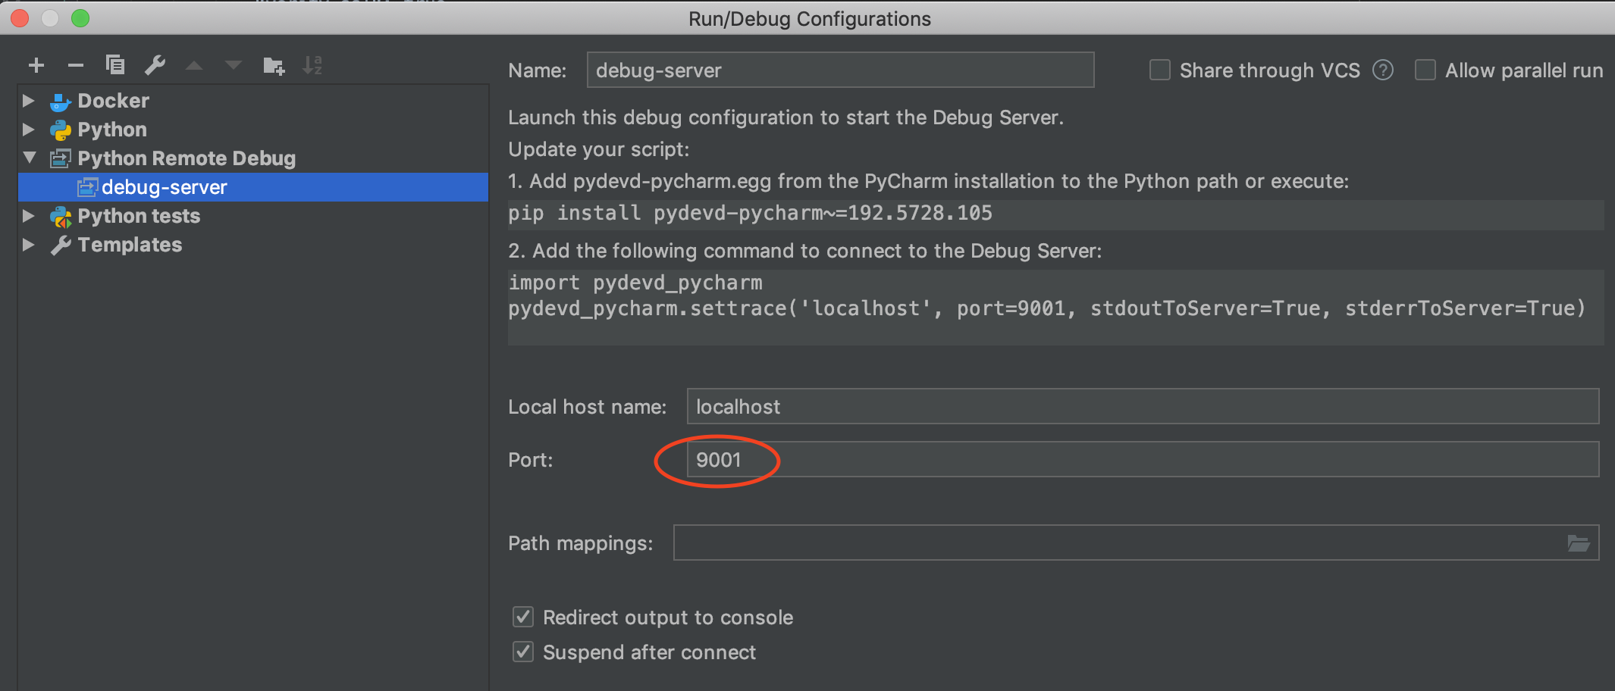
Task: Enable the Share through VCS checkbox
Action: tap(1160, 70)
